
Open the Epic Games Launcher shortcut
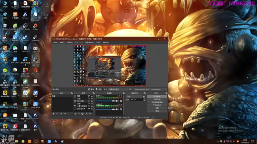35,61
